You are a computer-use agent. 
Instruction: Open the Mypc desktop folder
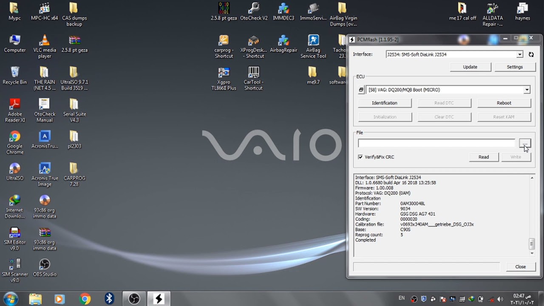tap(14, 11)
